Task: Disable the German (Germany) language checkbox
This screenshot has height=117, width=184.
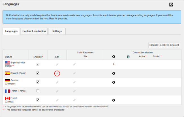Action: point(38,82)
